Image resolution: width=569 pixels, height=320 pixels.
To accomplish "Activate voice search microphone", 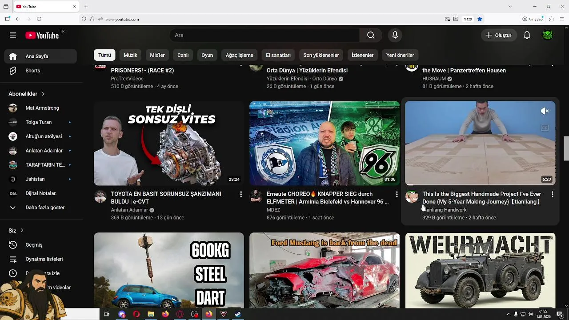I will pos(395,35).
